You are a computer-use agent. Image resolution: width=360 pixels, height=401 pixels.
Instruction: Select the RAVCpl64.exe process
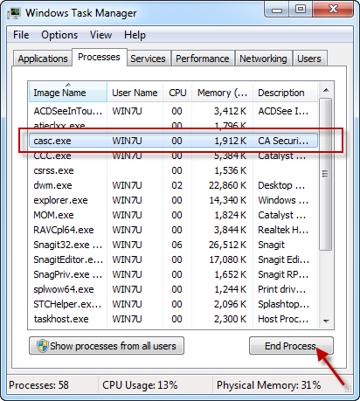[x=173, y=230]
